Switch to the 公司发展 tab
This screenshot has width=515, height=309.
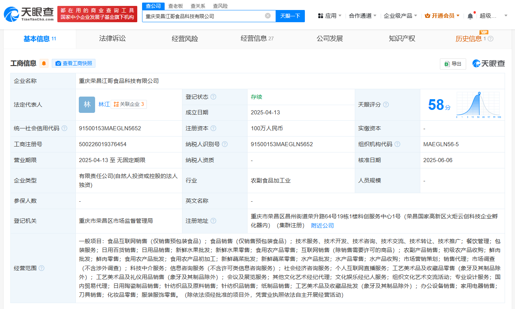[x=330, y=38]
